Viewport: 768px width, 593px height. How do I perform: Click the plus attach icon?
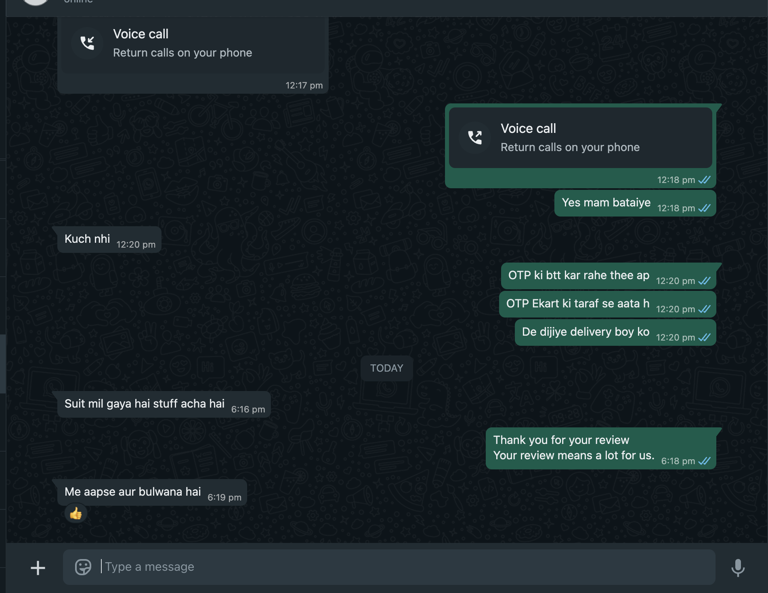38,568
